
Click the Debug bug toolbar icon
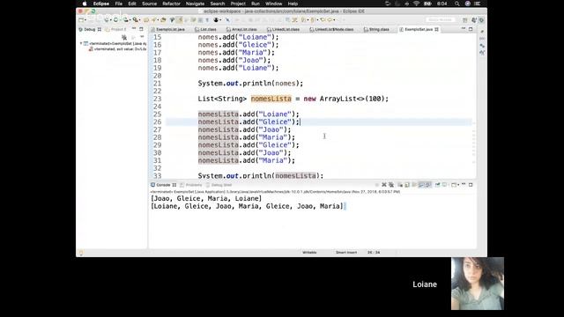click(x=107, y=19)
